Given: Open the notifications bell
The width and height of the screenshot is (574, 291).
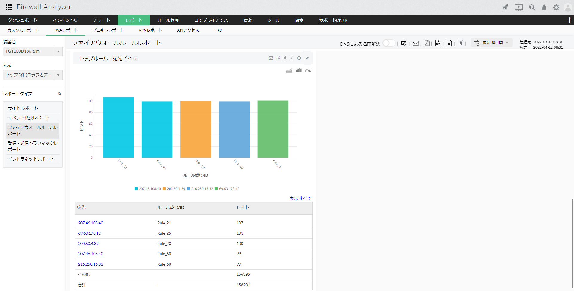Looking at the screenshot, I should 544,7.
